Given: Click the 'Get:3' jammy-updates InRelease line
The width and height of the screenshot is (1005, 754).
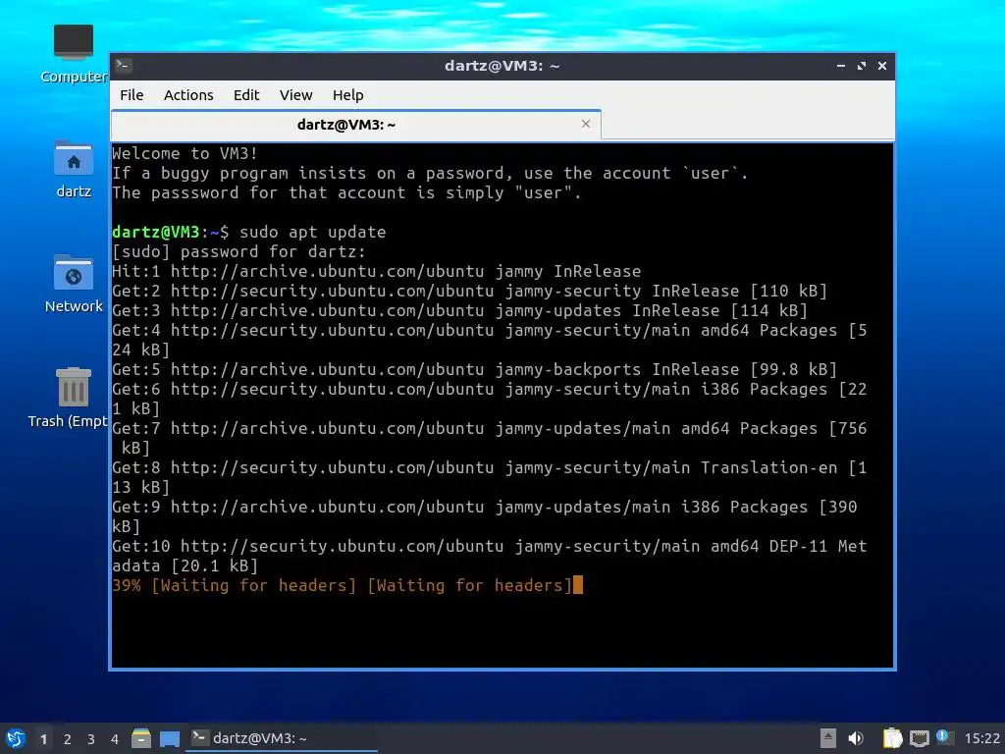Looking at the screenshot, I should [x=459, y=311].
